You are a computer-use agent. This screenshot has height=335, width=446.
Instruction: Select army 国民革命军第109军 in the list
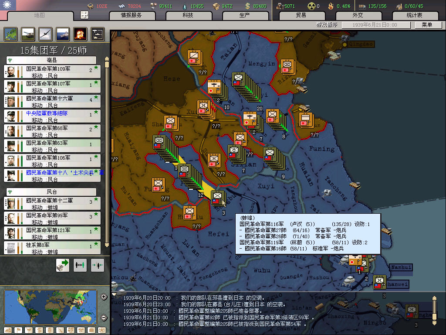point(52,72)
